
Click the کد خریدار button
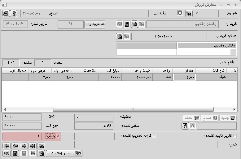tap(95, 24)
